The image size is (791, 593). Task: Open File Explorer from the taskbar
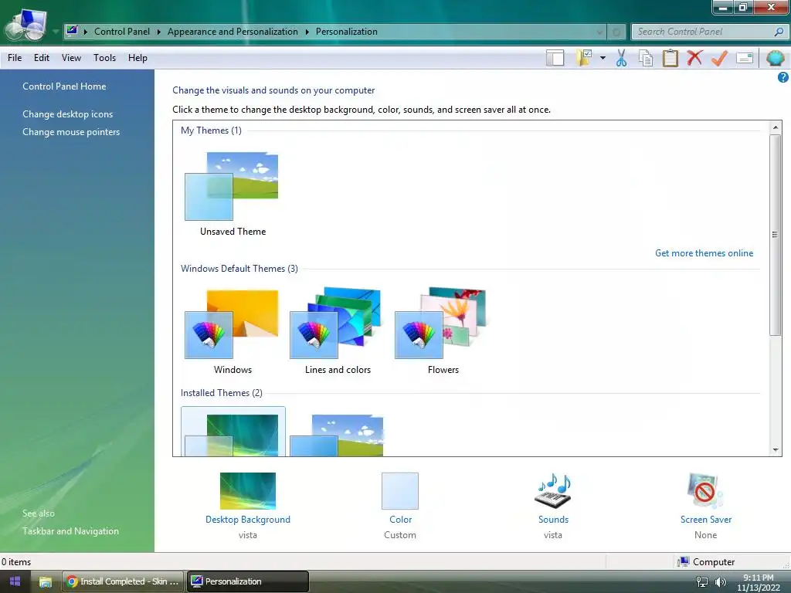(x=46, y=581)
